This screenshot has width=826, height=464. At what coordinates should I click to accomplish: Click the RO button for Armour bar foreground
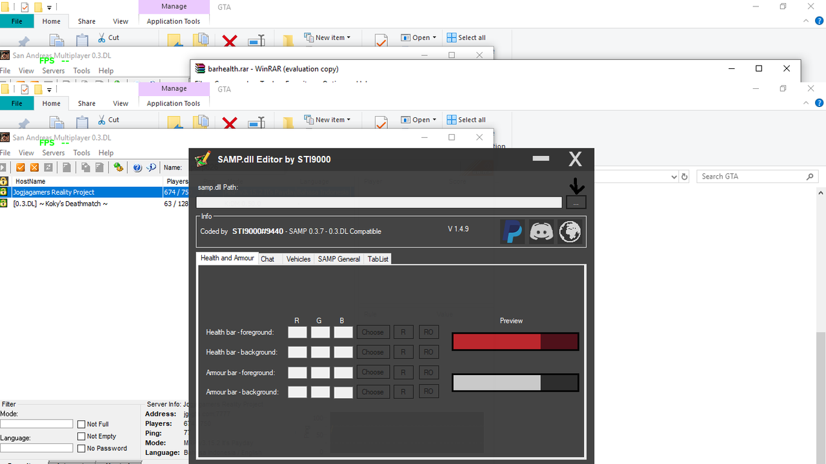pyautogui.click(x=428, y=372)
